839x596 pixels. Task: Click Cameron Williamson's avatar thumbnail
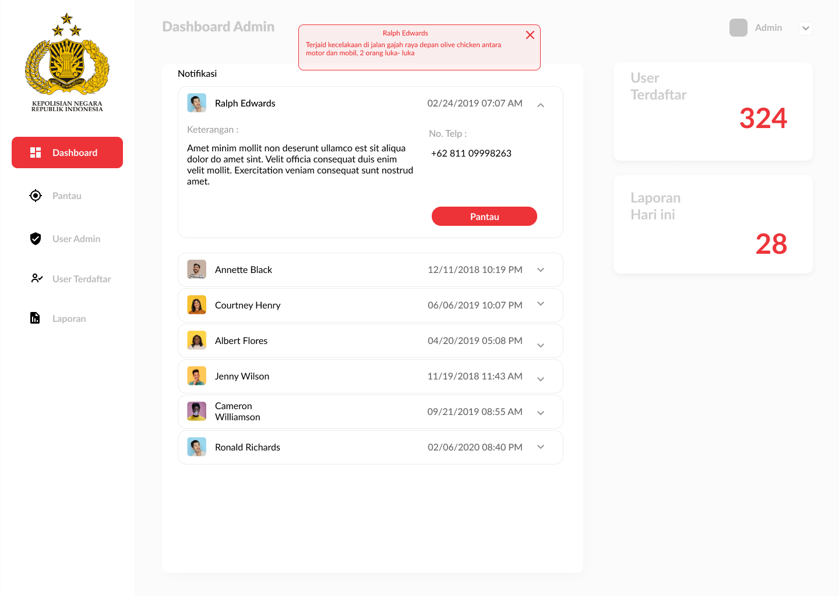tap(196, 411)
